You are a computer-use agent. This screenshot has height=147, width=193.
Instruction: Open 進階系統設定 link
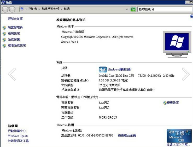pyautogui.click(x=17, y=45)
